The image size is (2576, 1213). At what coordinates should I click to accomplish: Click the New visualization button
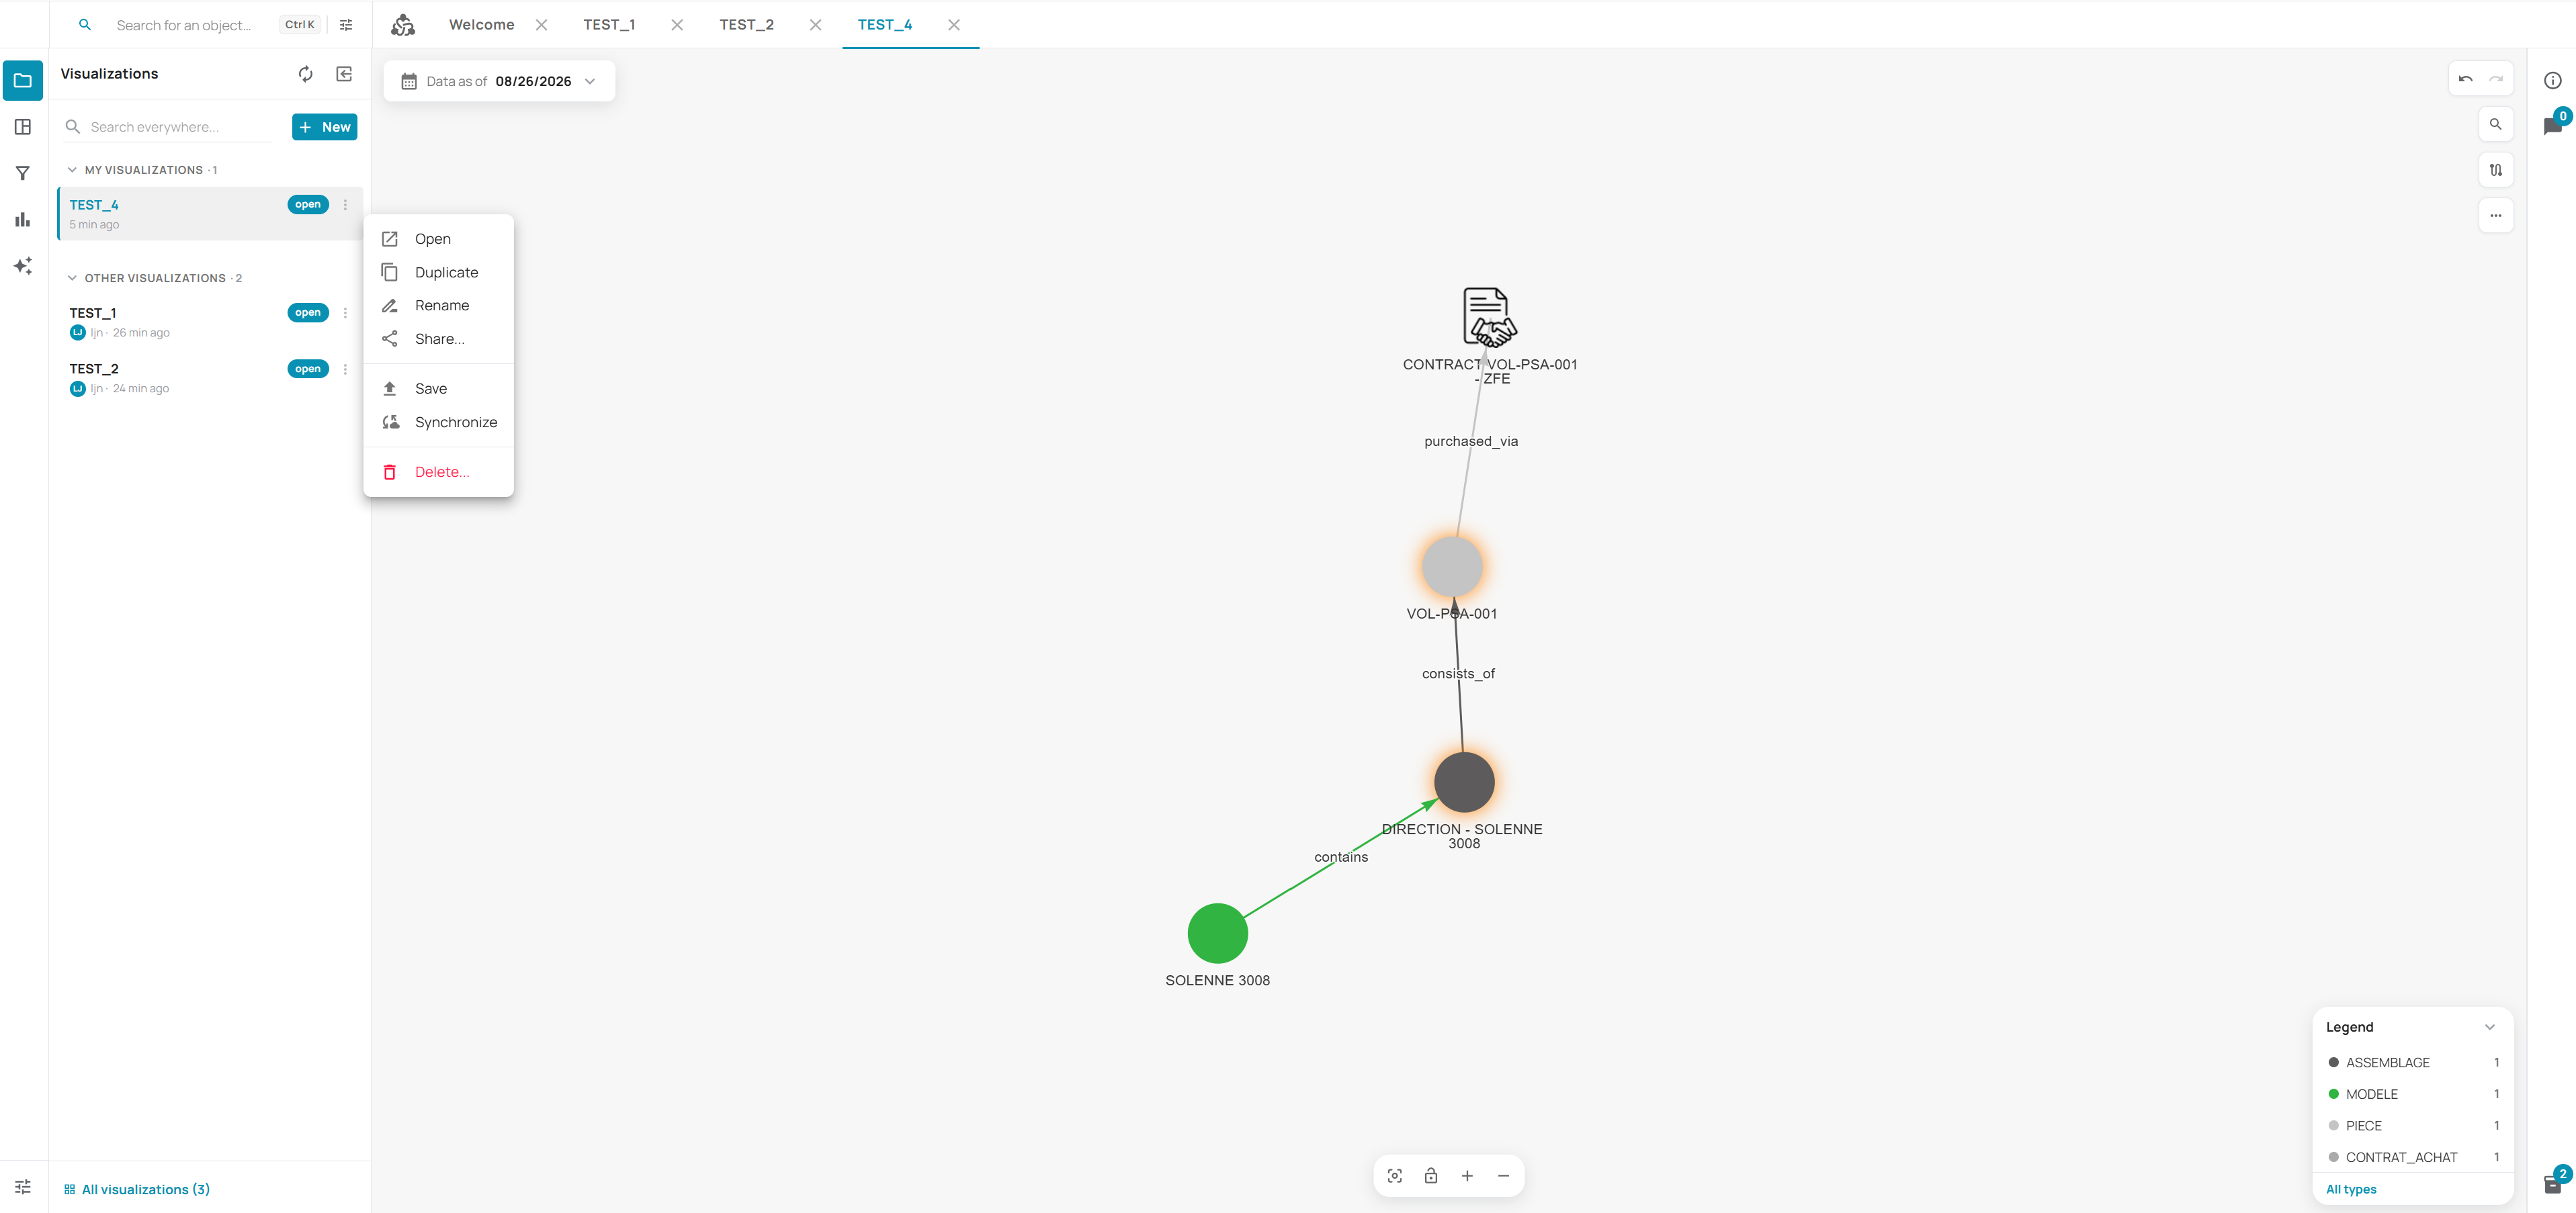coord(324,127)
